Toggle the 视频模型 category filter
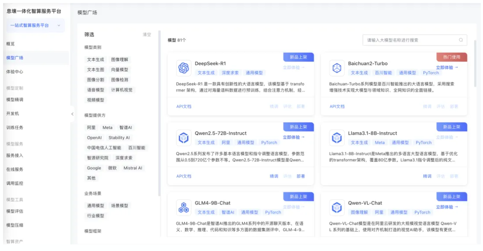Image resolution: width=483 pixels, height=251 pixels. click(x=95, y=100)
